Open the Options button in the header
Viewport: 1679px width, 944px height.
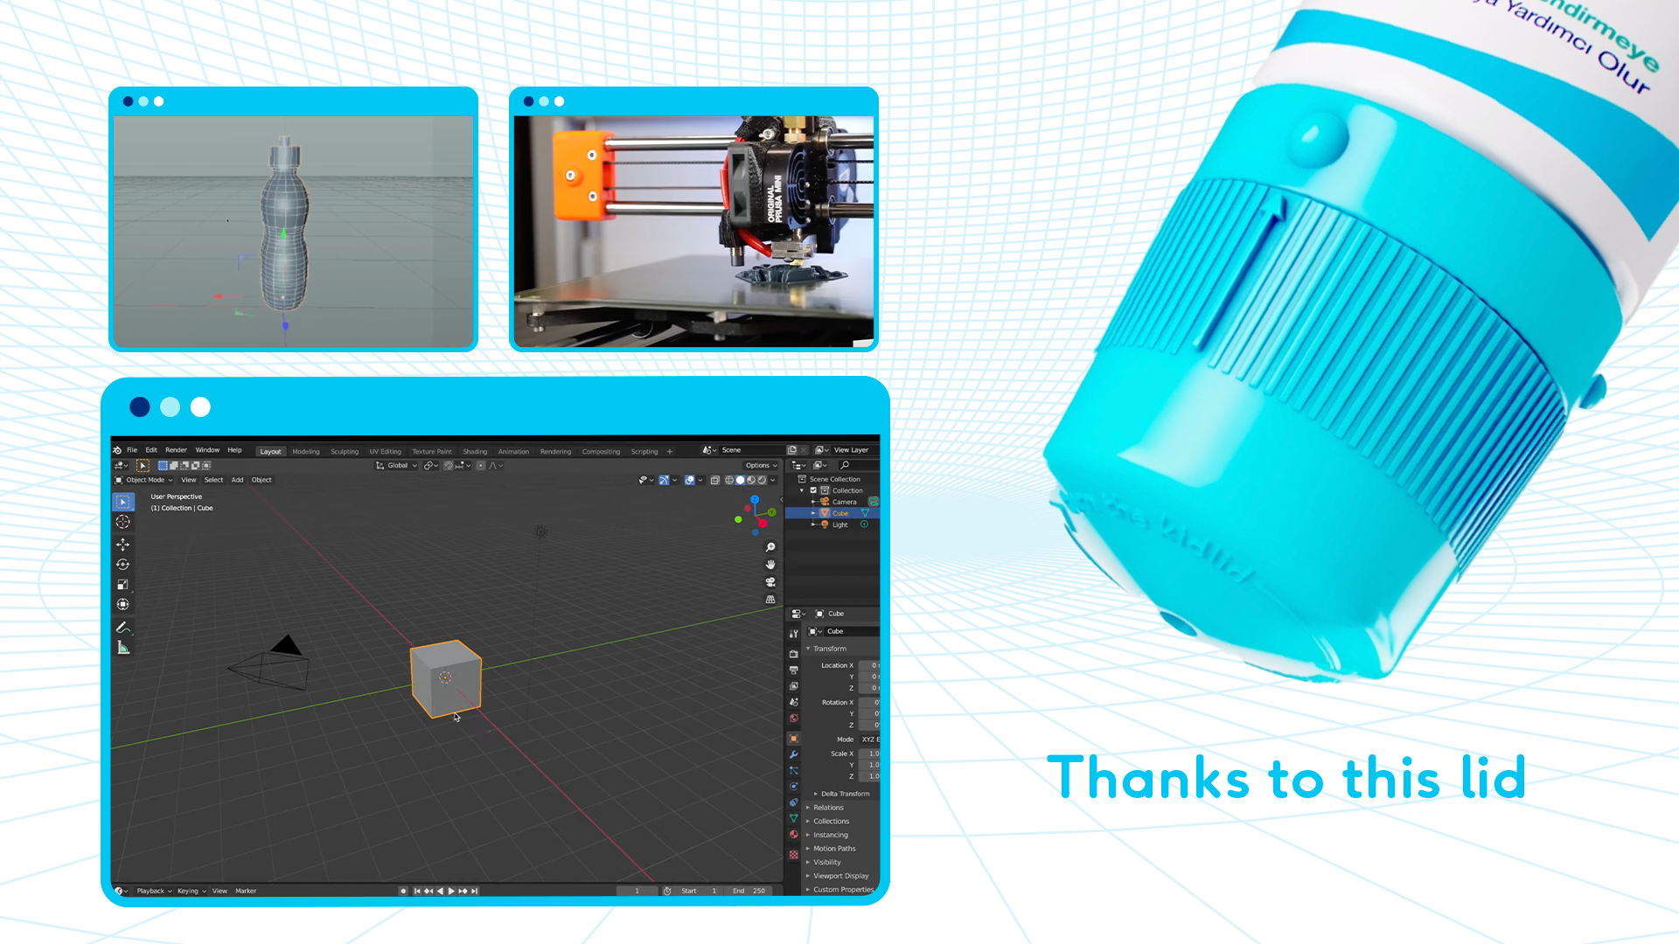click(758, 465)
